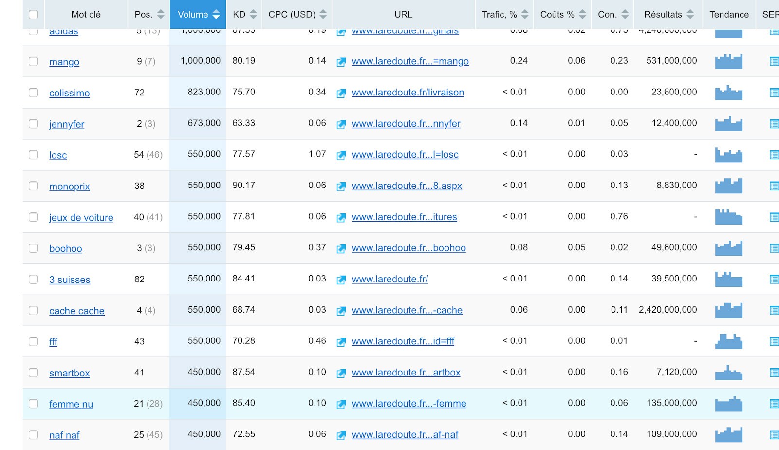This screenshot has width=779, height=450.
Task: Sort table by Résultats column
Action: click(668, 15)
